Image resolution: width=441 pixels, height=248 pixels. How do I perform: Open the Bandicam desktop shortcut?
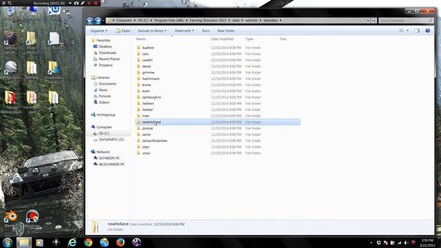tap(32, 218)
